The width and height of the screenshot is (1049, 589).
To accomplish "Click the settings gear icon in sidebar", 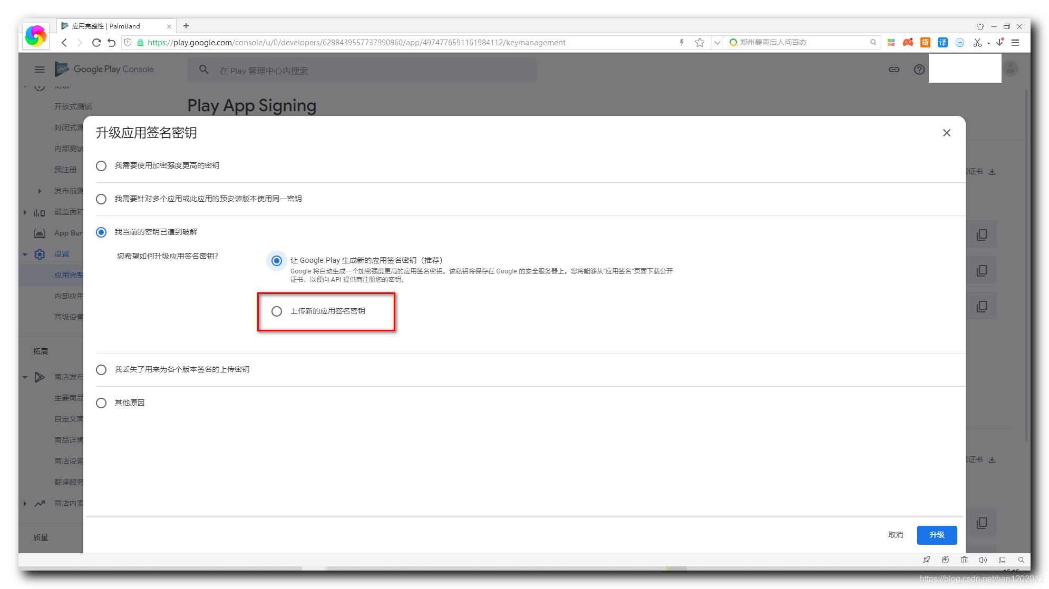I will 40,254.
